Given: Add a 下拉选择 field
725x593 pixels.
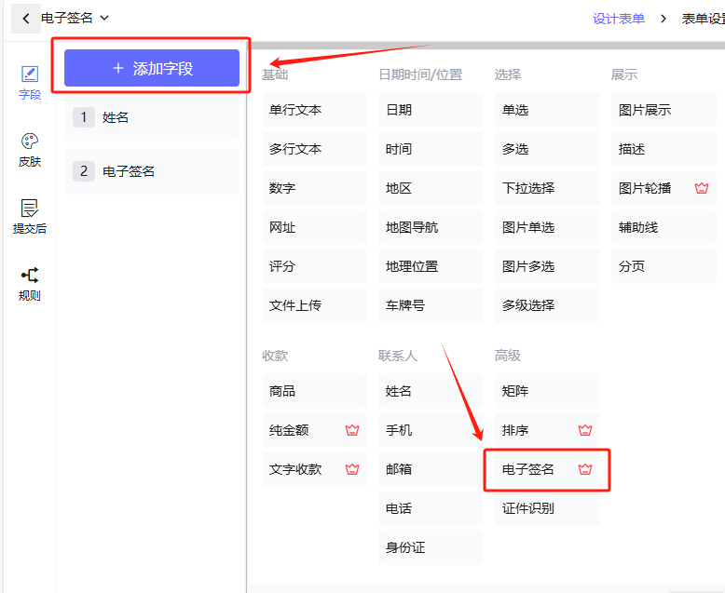Looking at the screenshot, I should [x=547, y=188].
